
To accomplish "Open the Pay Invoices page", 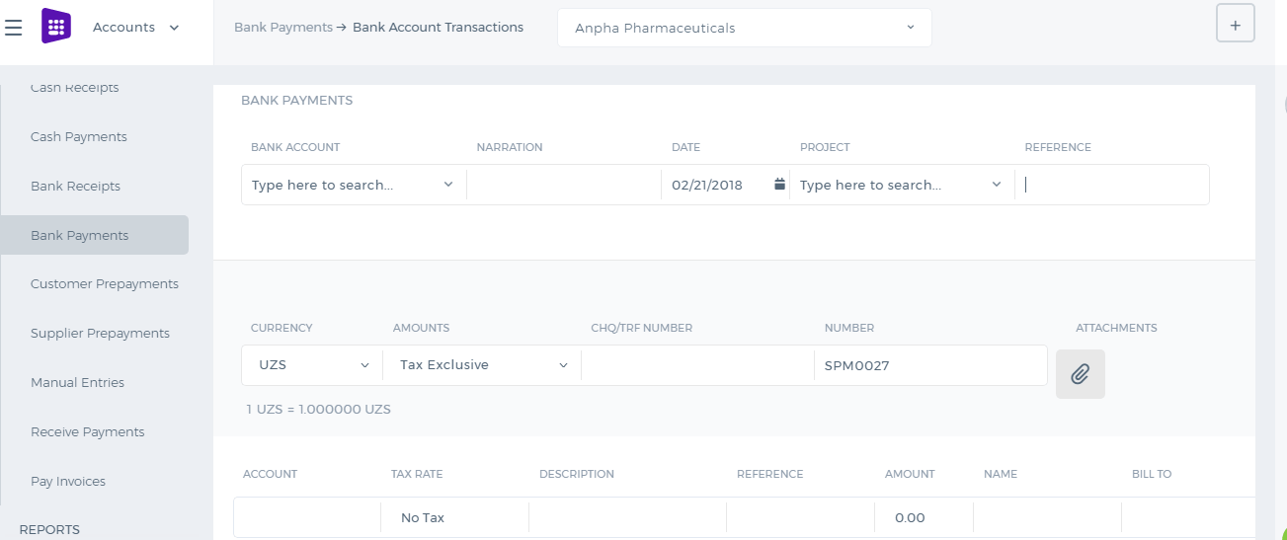I will [x=68, y=482].
